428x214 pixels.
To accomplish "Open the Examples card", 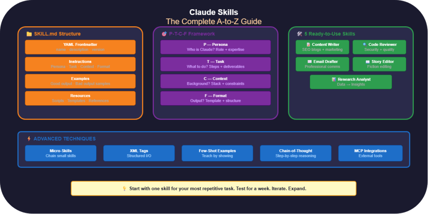I will 80,81.
